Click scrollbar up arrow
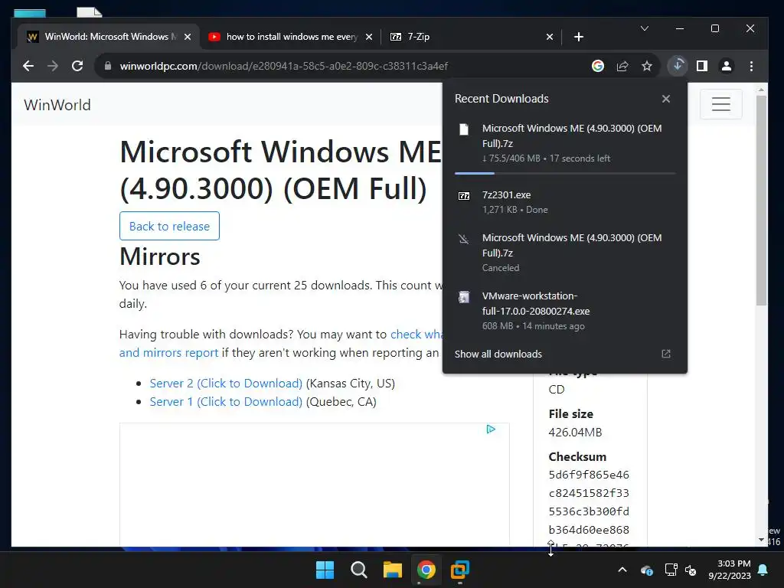784x588 pixels. (x=761, y=90)
